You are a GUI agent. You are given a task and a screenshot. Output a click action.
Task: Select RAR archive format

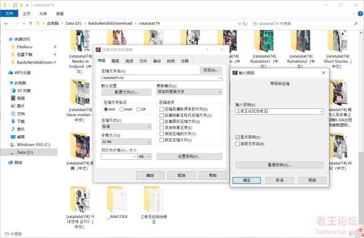click(x=106, y=109)
